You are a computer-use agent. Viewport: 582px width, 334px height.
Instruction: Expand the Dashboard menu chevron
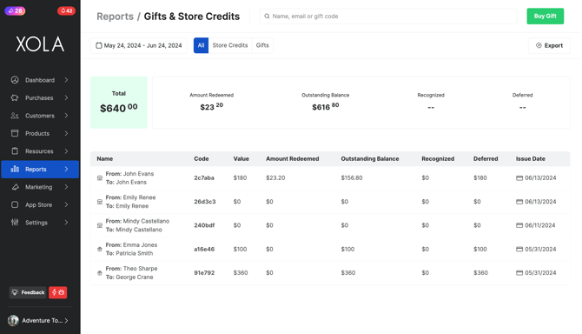coord(66,80)
